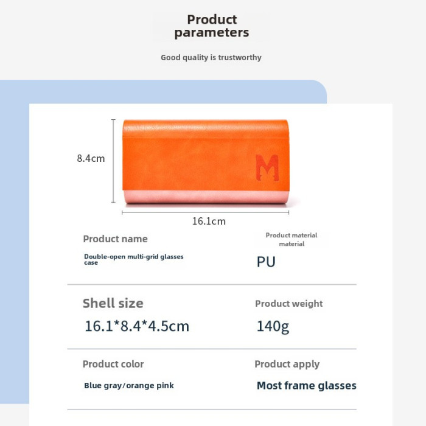Click the M logo on the case
Image resolution: width=426 pixels, height=426 pixels.
(267, 167)
